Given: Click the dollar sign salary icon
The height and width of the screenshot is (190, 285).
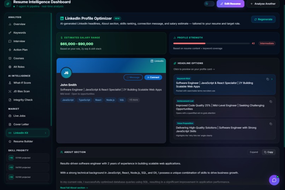Looking at the screenshot, I should [62, 38].
